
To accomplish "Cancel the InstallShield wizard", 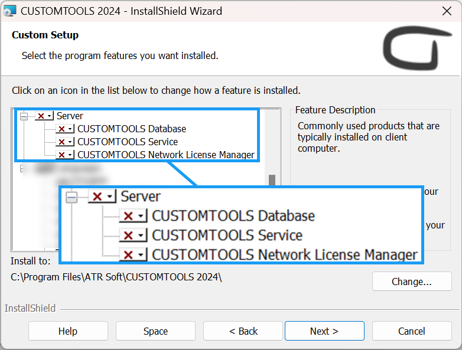I will (x=412, y=331).
